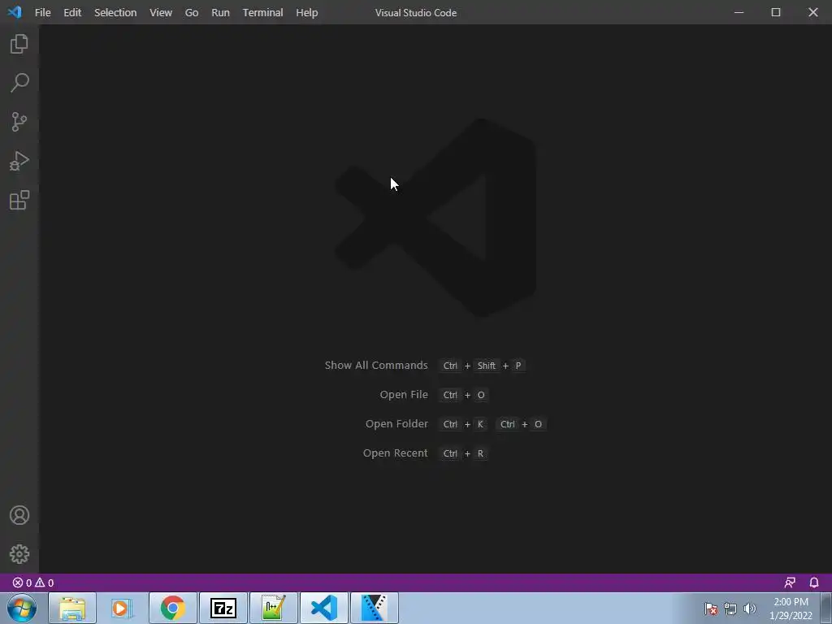This screenshot has width=832, height=624.
Task: Open the Help menu
Action: coord(306,12)
